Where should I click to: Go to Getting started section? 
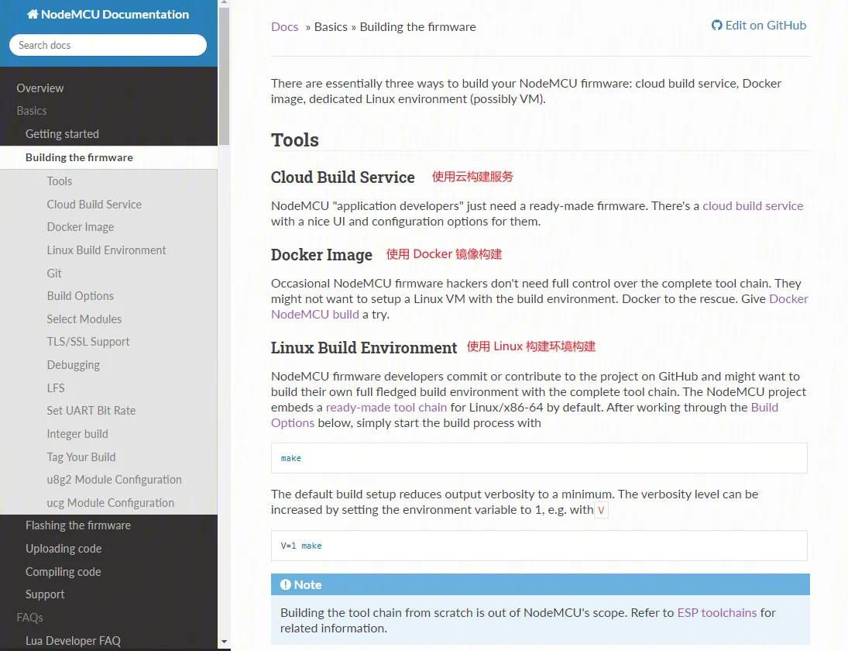pyautogui.click(x=62, y=134)
